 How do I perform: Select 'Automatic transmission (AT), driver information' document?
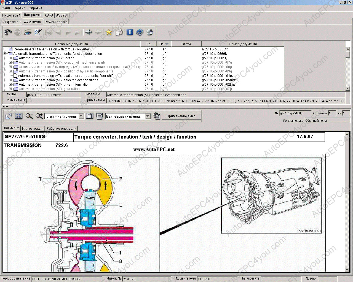pos(54,85)
